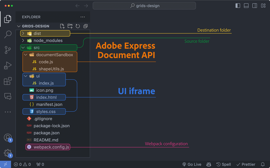Toggle the primary side bar layout

pyautogui.click(x=238, y=6)
